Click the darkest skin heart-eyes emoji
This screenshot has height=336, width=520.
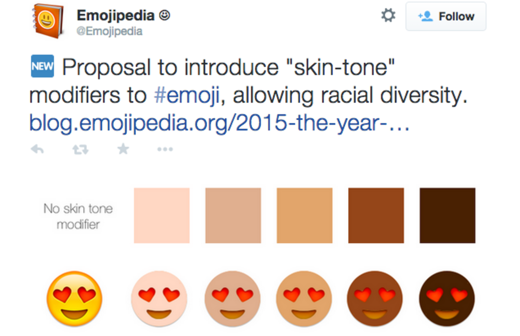(x=447, y=299)
